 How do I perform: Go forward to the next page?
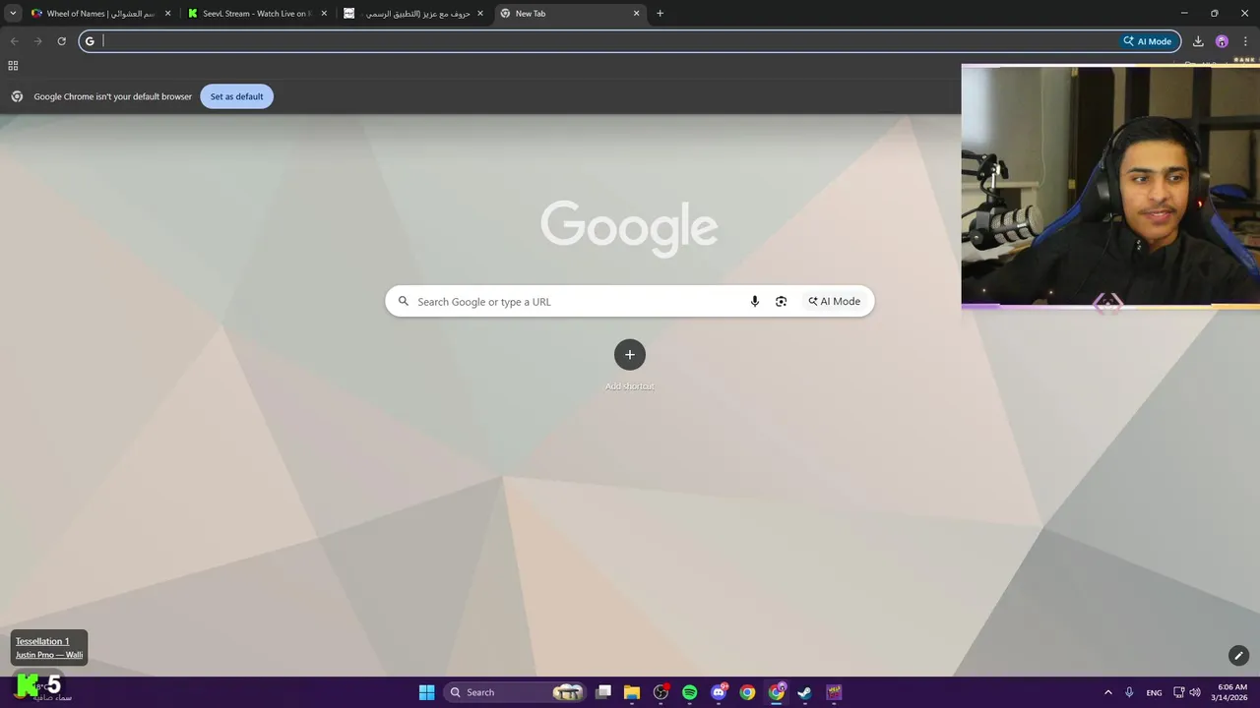pyautogui.click(x=37, y=41)
